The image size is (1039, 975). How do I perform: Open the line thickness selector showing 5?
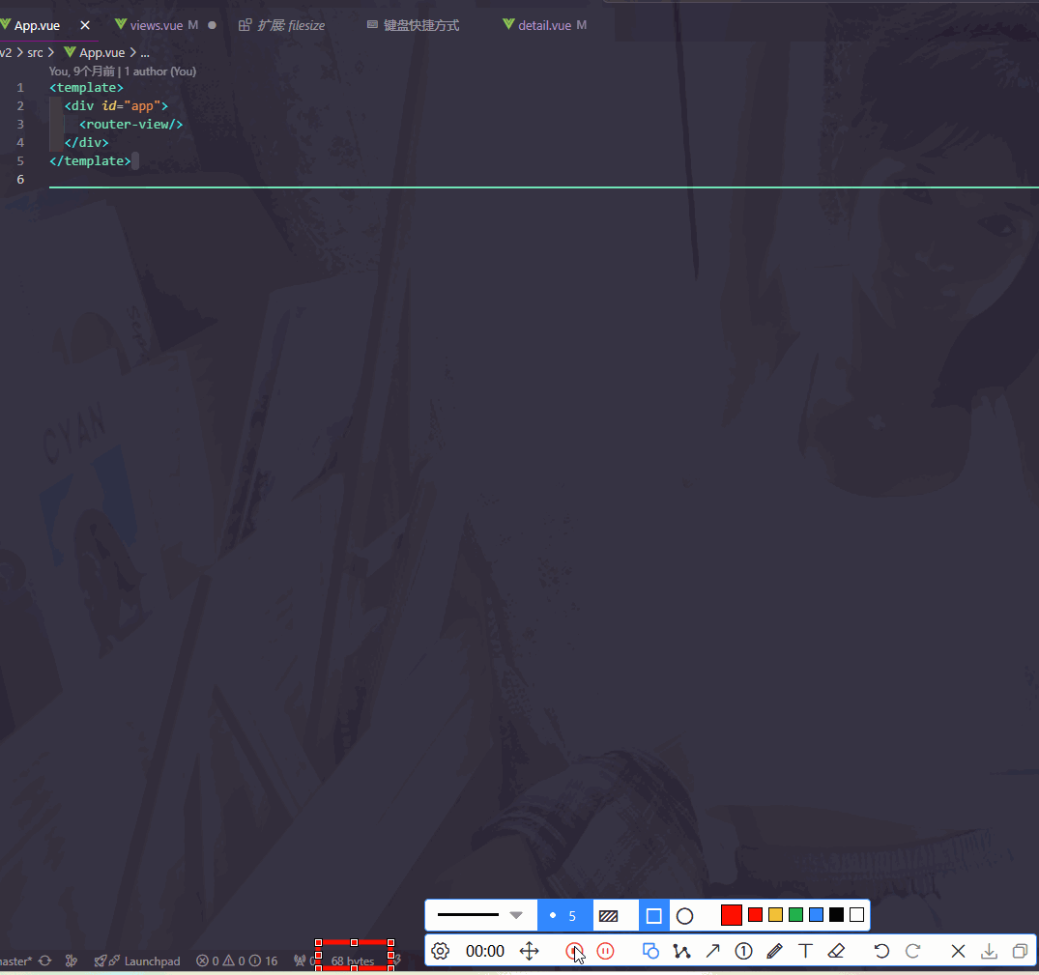pos(564,915)
